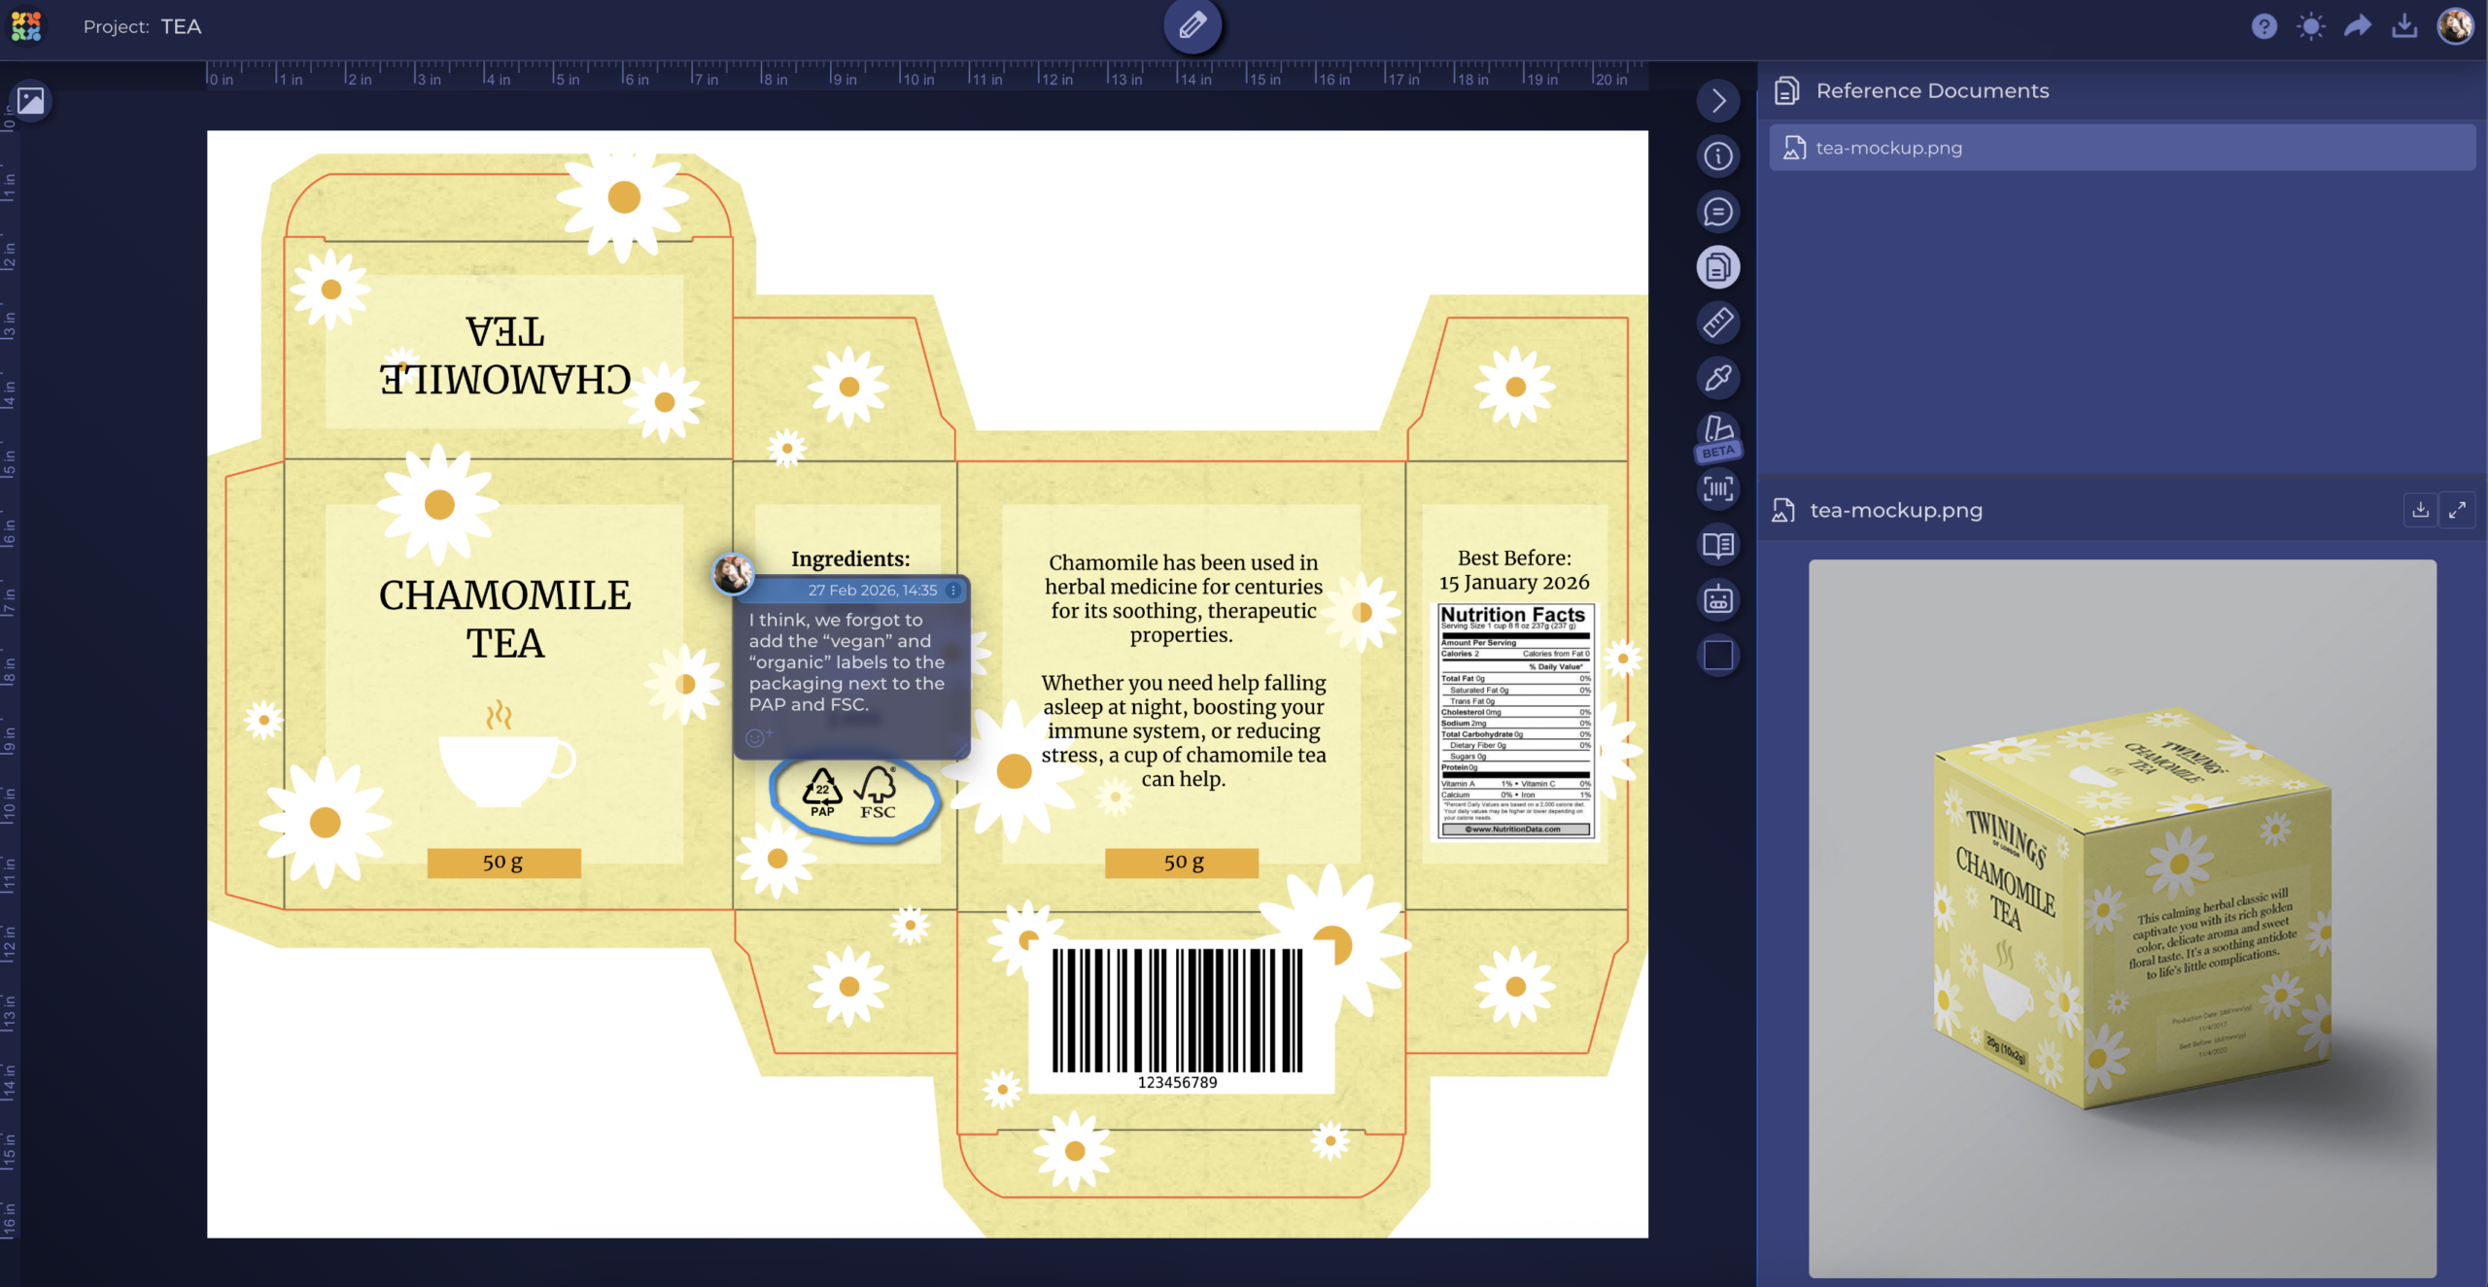Screen dimensions: 2488x1287
Task: Add emoji reaction to the comment
Action: pyautogui.click(x=756, y=738)
